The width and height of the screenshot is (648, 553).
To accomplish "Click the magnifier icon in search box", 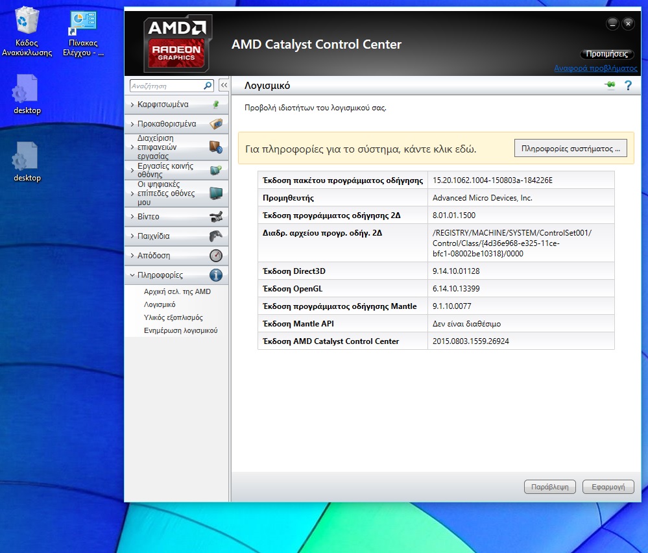I will (208, 86).
